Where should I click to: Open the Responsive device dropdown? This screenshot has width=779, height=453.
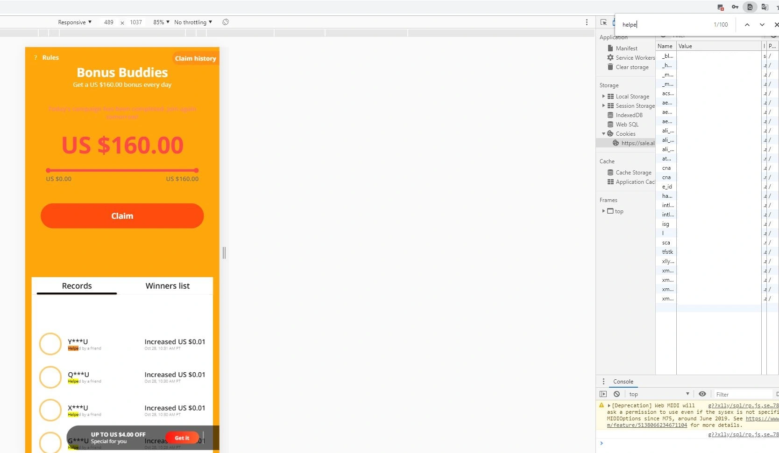(75, 22)
